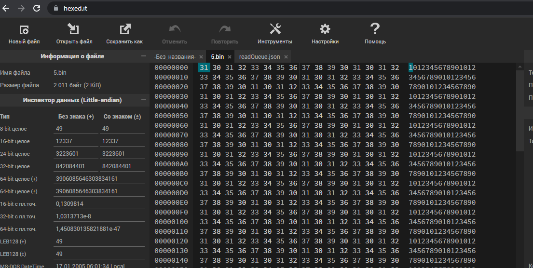The height and width of the screenshot is (268, 533).
Task: Close the 5.bin tab
Action: (230, 57)
